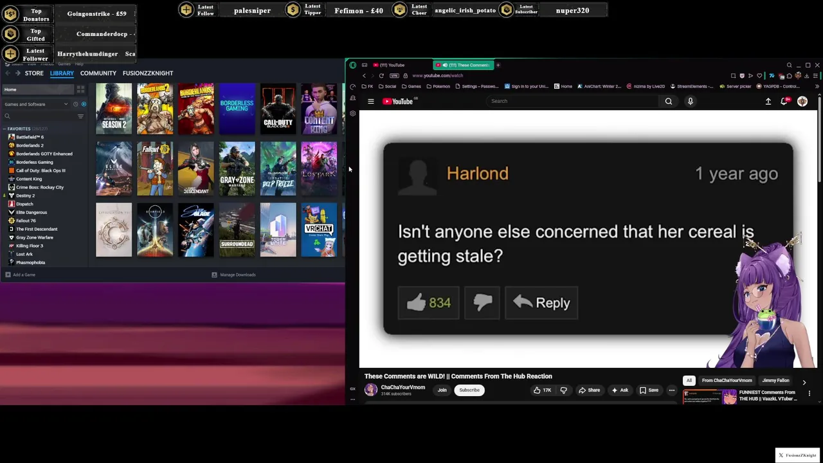The height and width of the screenshot is (463, 823).
Task: Open Manage Downloads in Steam
Action: click(234, 275)
